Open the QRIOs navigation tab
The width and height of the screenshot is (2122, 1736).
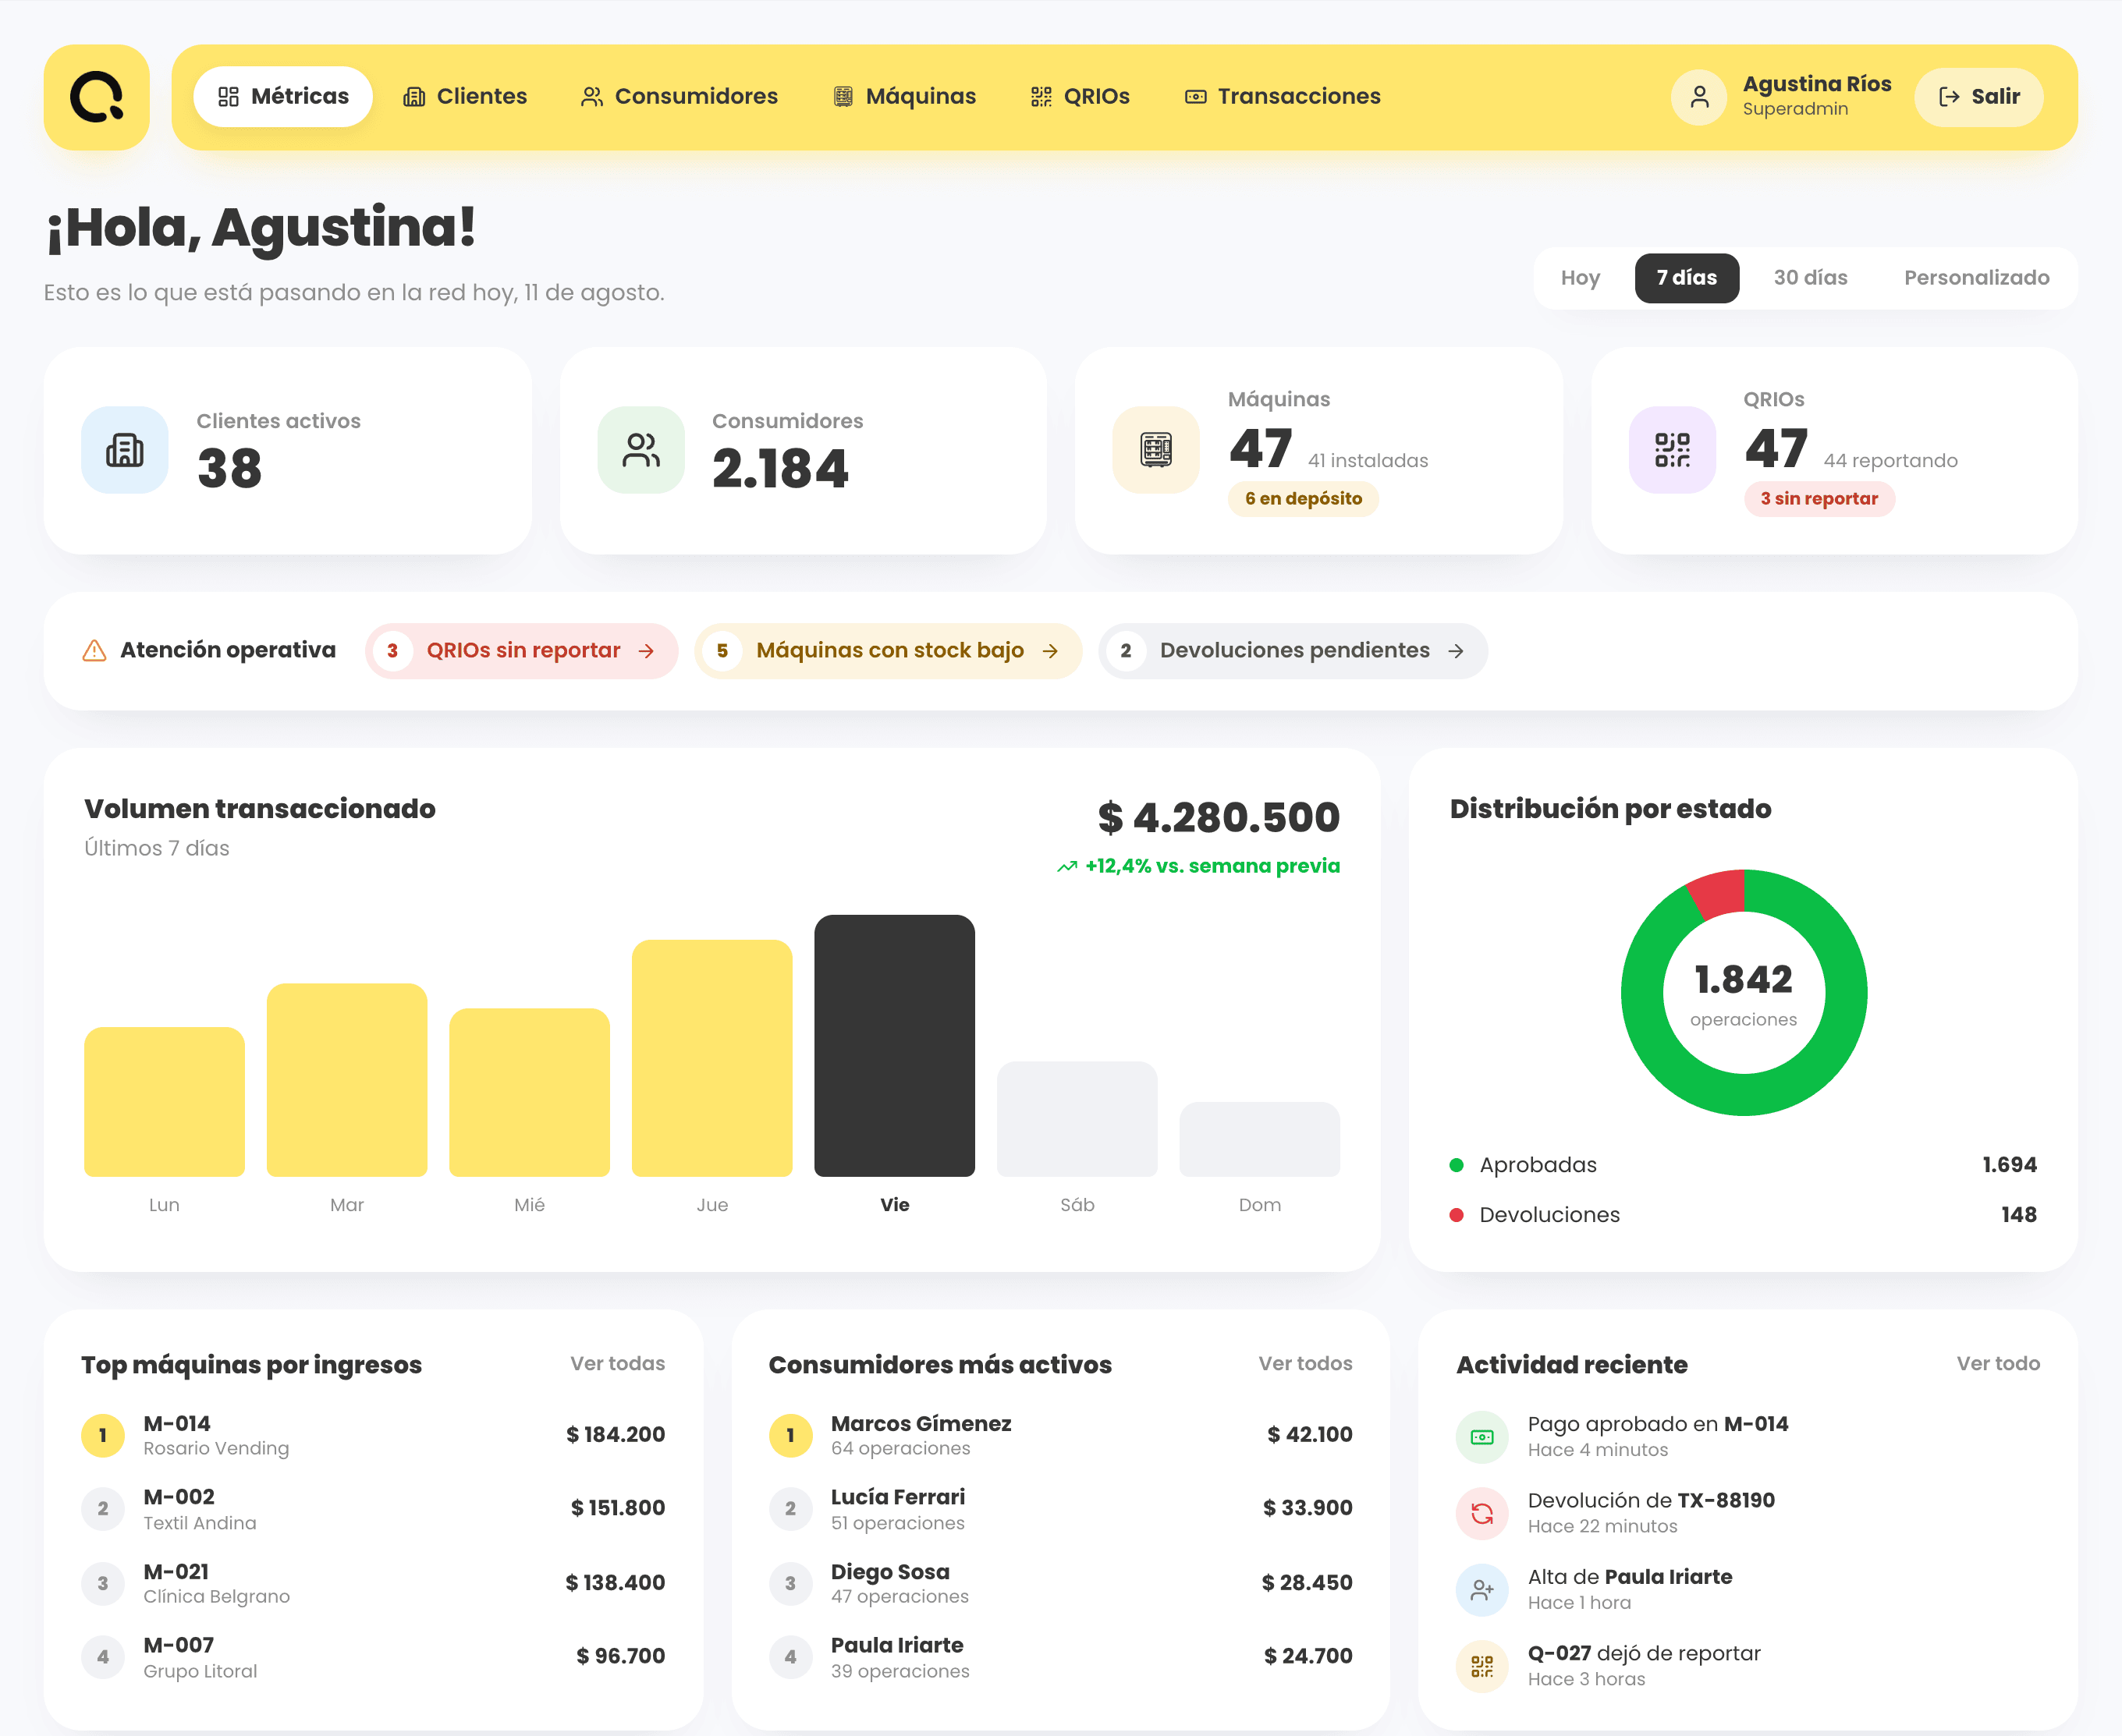tap(1081, 97)
